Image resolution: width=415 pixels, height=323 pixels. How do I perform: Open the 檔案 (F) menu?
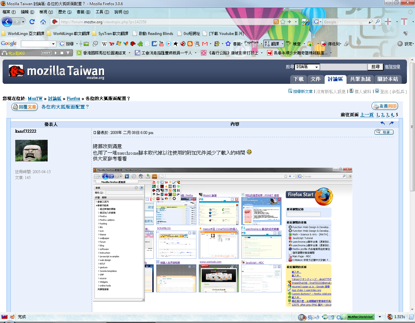pos(9,12)
